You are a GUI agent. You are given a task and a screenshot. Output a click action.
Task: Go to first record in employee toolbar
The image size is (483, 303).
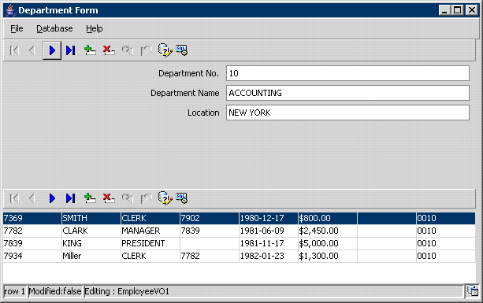click(14, 198)
